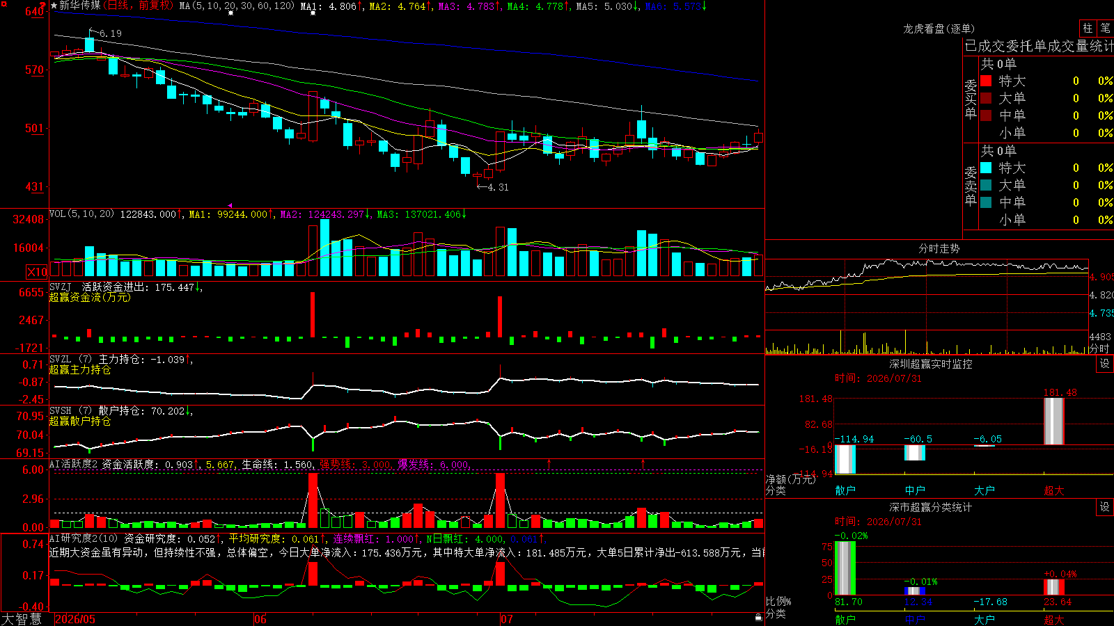Click the 已成交委托单成交量统计 header
The width and height of the screenshot is (1114, 626).
[x=1039, y=46]
